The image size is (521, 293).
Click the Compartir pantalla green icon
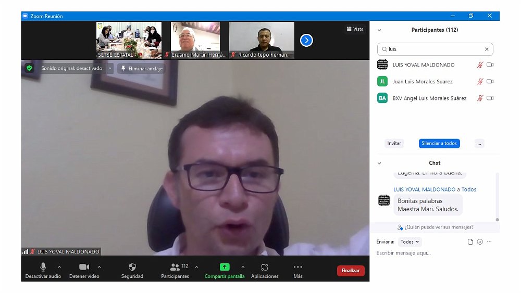click(225, 267)
